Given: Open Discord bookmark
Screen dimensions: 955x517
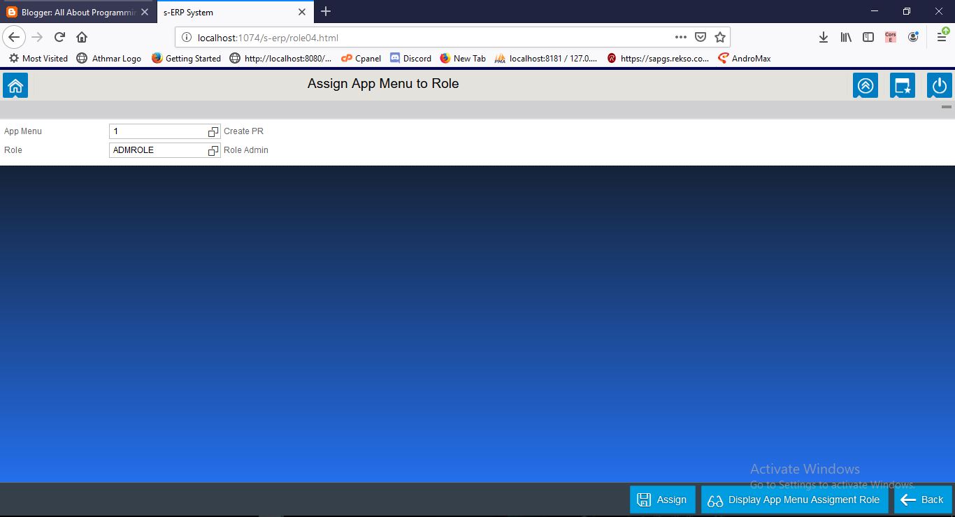Looking at the screenshot, I should pyautogui.click(x=410, y=59).
